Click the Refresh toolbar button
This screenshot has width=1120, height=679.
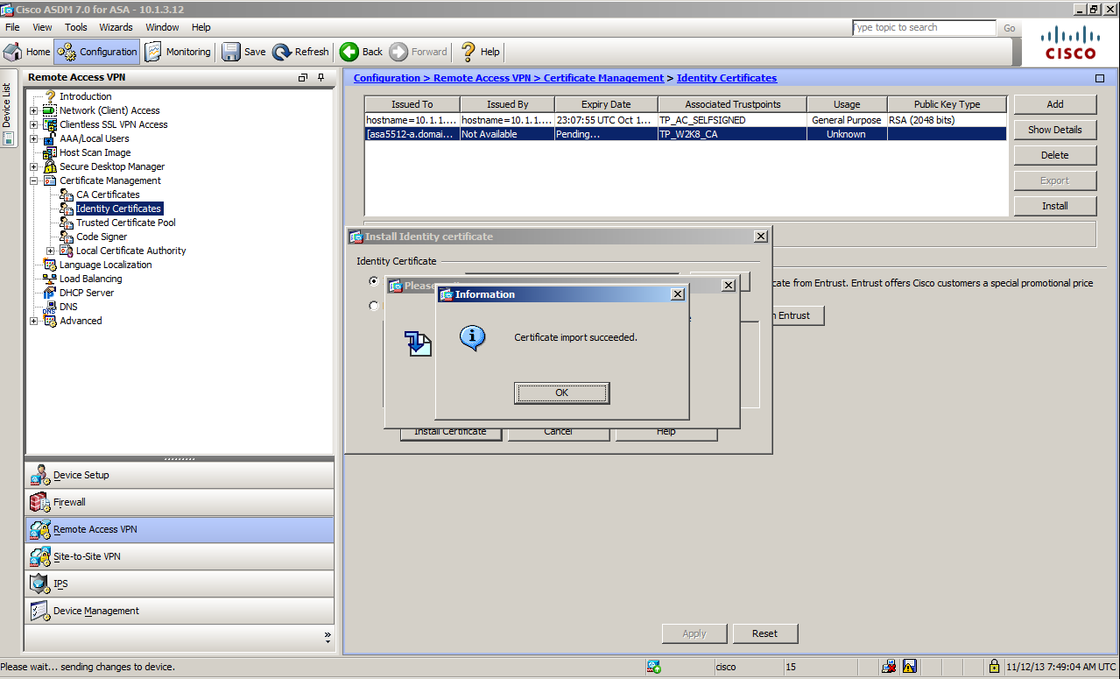300,52
